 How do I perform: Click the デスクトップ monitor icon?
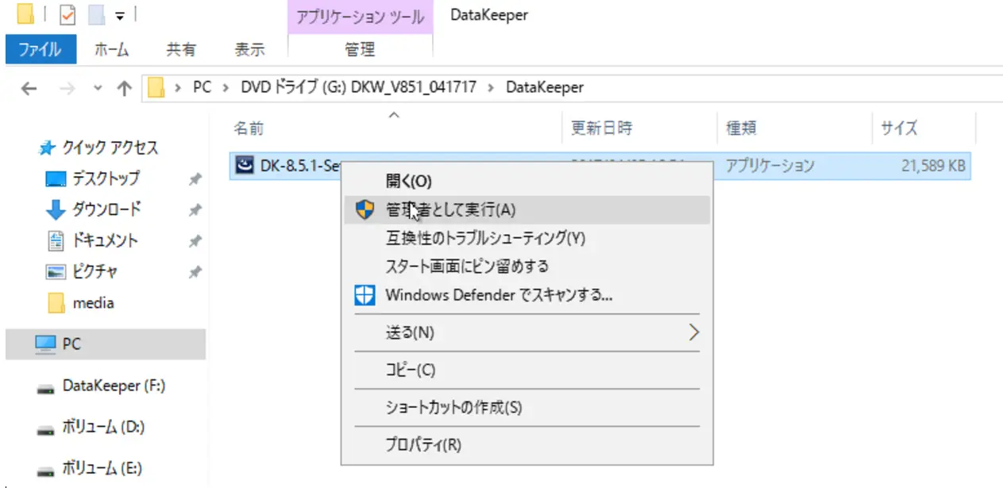56,179
